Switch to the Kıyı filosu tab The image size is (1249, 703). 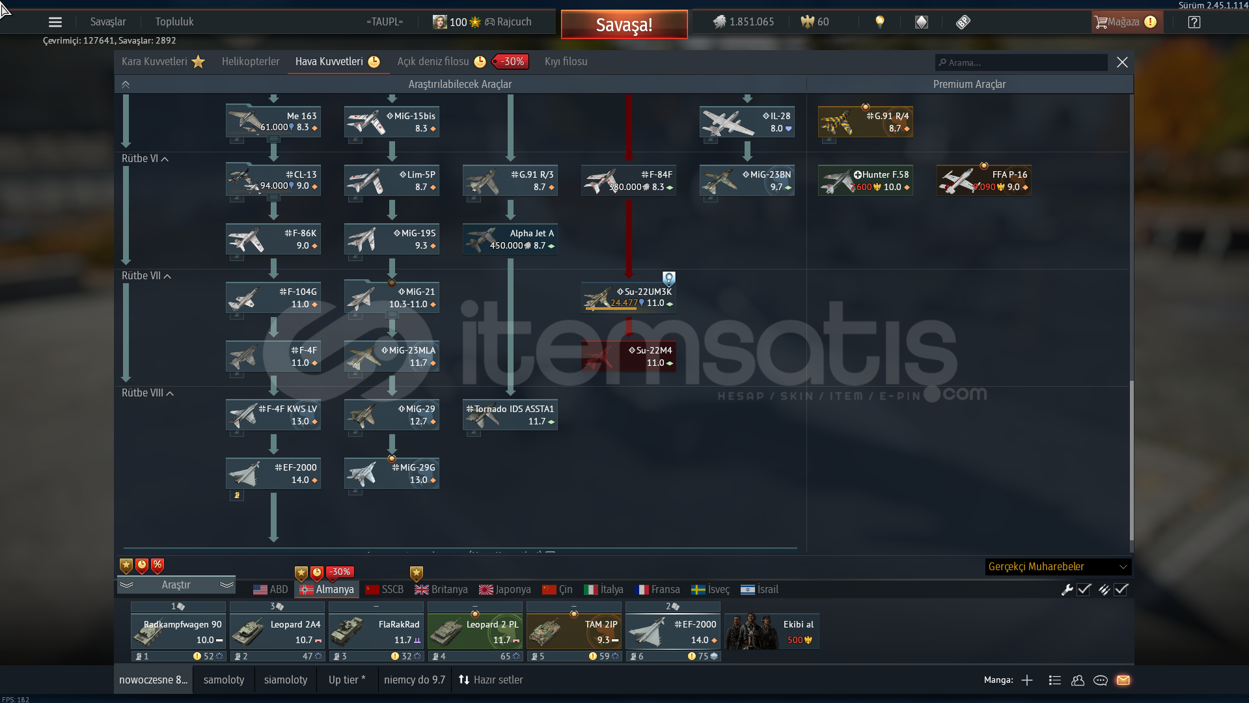(x=566, y=62)
